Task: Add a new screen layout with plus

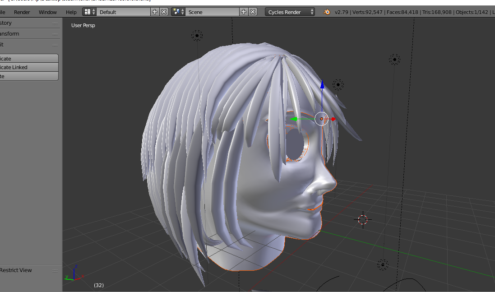Action: tap(155, 12)
